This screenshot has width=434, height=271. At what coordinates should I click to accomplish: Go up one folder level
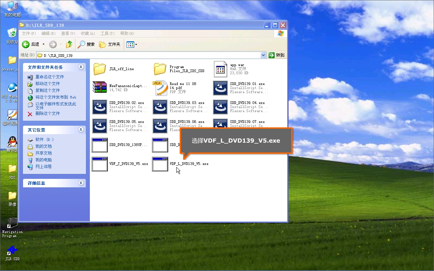pyautogui.click(x=69, y=44)
